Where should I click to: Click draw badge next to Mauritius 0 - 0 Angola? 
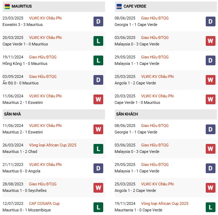(98, 168)
